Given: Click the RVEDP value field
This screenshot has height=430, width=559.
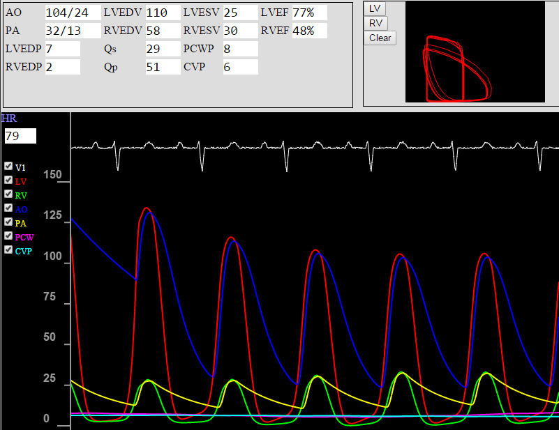Looking at the screenshot, I should click(x=62, y=67).
